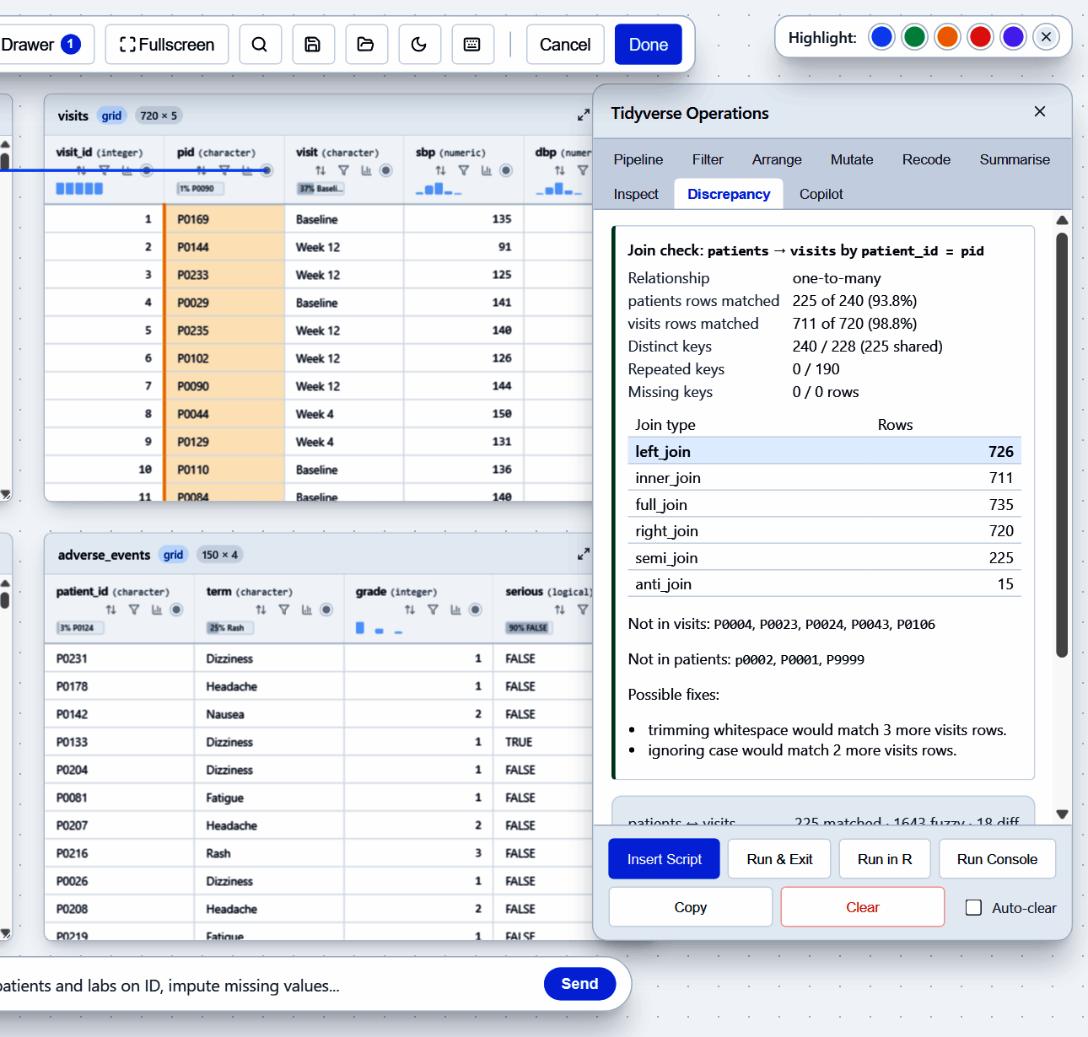Image resolution: width=1088 pixels, height=1037 pixels.
Task: Sort the grade column in adverse_events
Action: (x=410, y=610)
